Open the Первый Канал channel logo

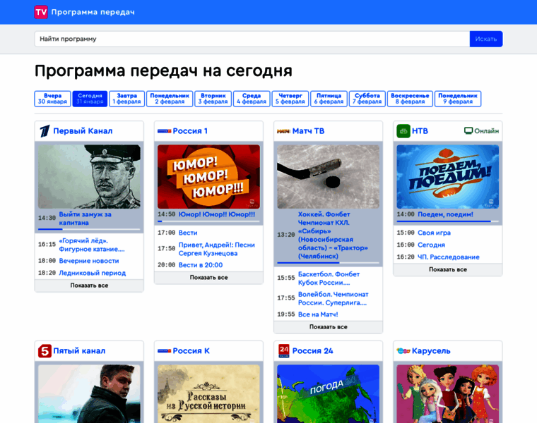click(x=44, y=130)
